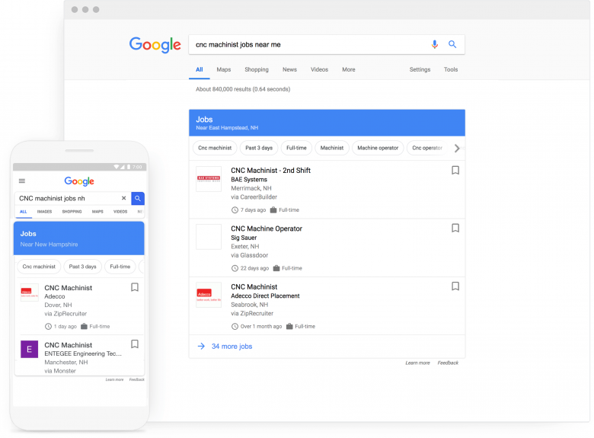The image size is (594, 438).
Task: Tap Full-time chip on phone
Action: 120,267
